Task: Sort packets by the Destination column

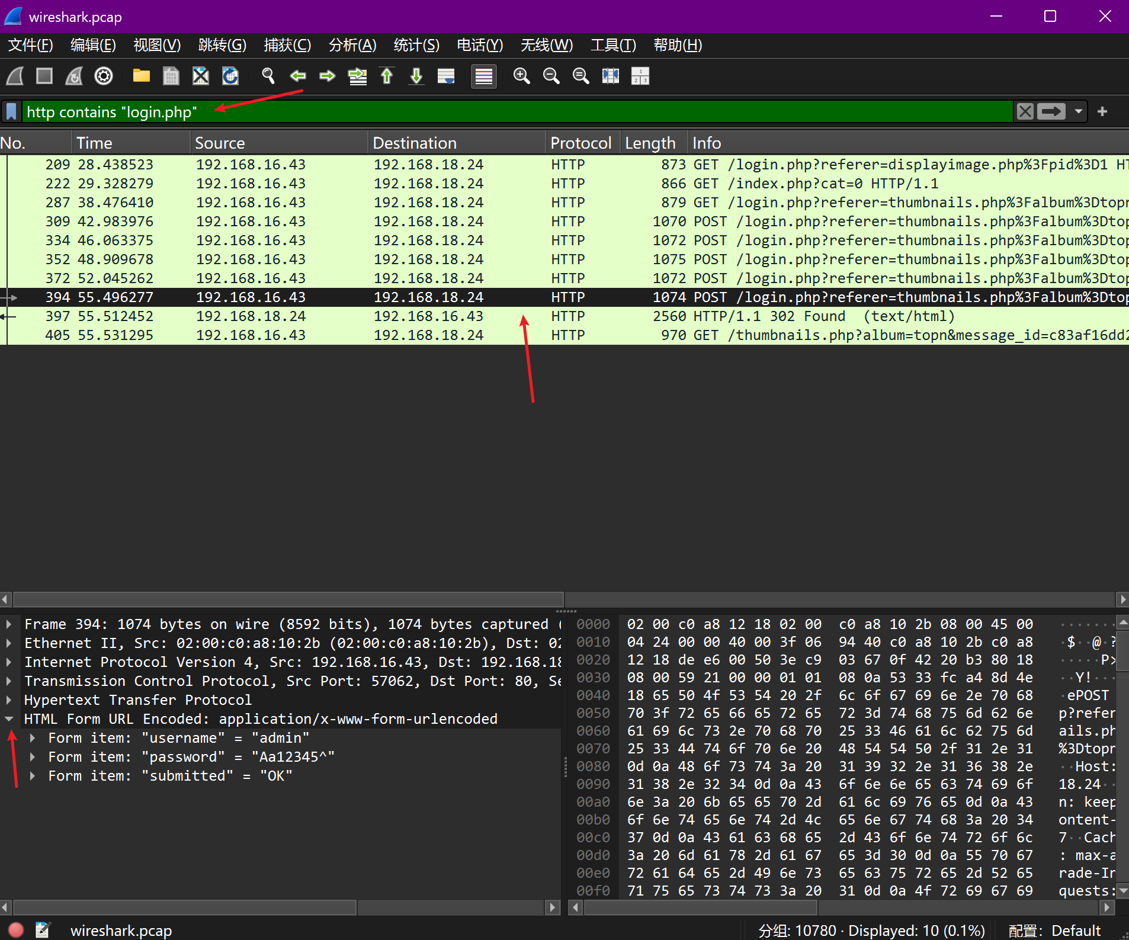Action: point(457,143)
